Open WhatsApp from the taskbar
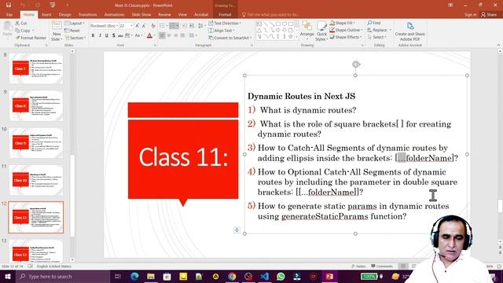 281,276
